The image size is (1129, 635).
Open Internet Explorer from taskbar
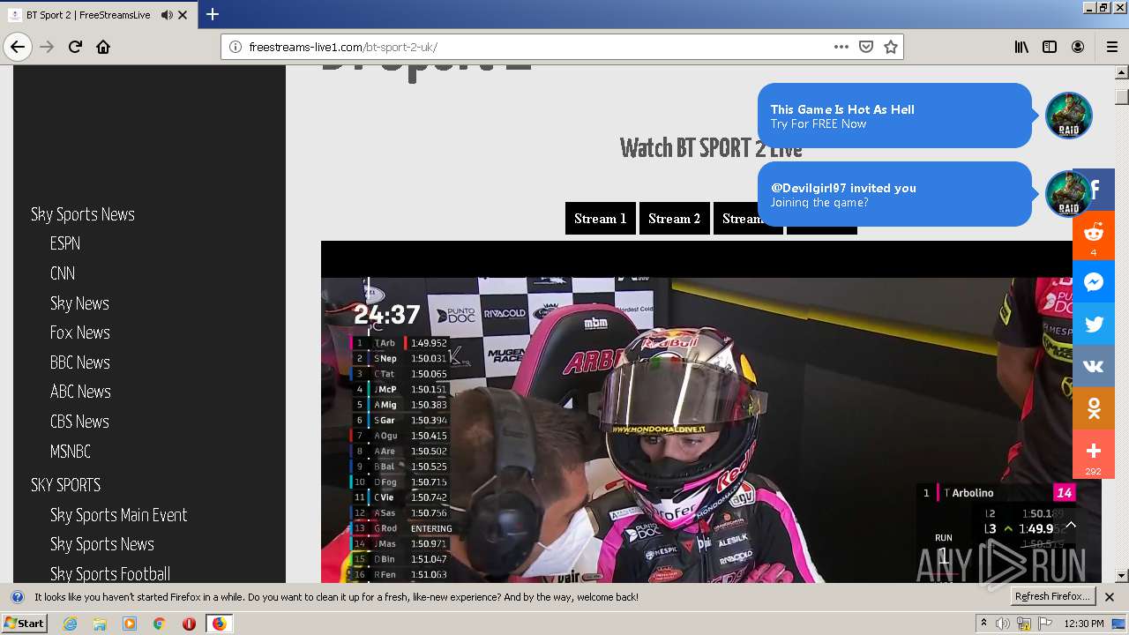[x=70, y=624]
